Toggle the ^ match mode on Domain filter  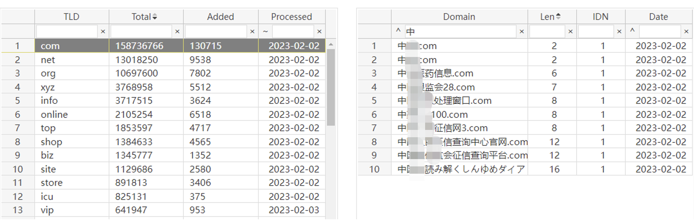(x=398, y=31)
